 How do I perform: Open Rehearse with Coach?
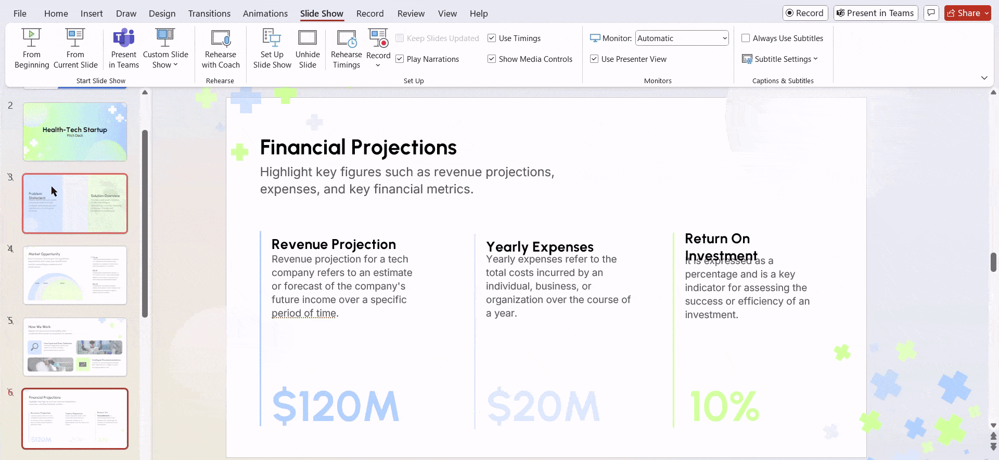click(221, 49)
